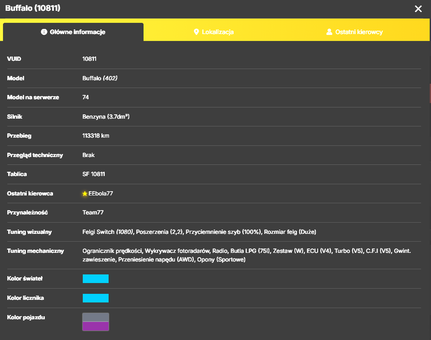431x340 pixels.
Task: Click the Kolor świateł label
Action: [25, 278]
